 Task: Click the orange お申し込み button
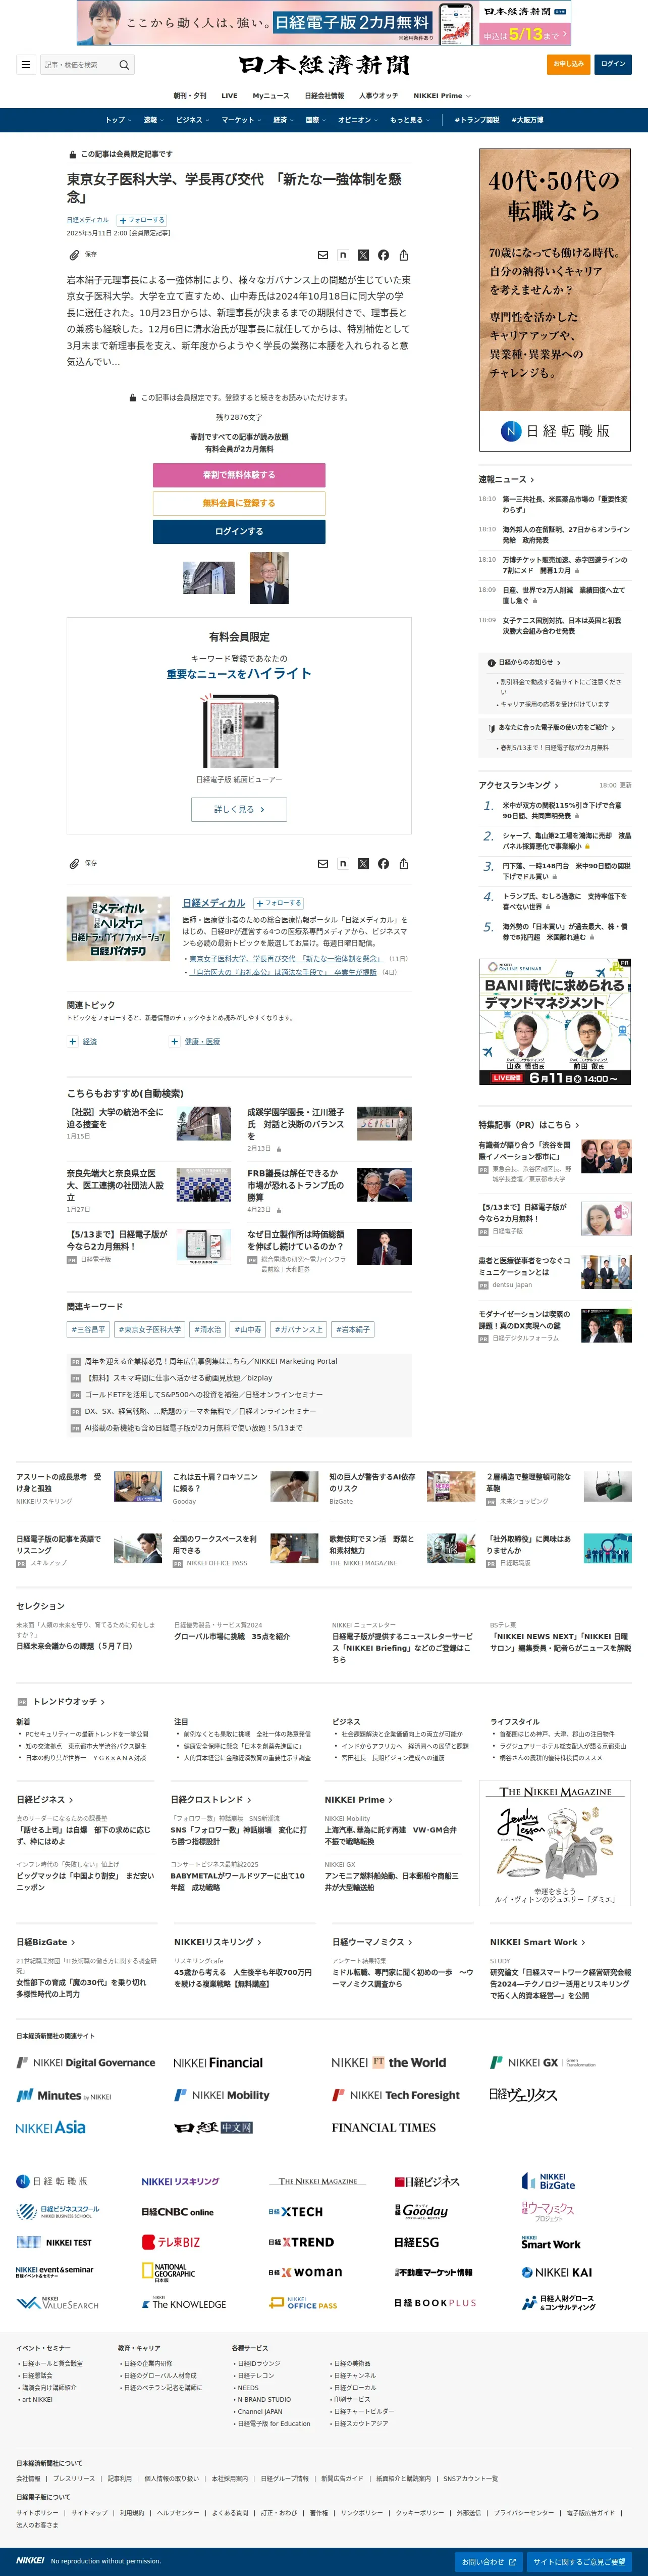568,64
